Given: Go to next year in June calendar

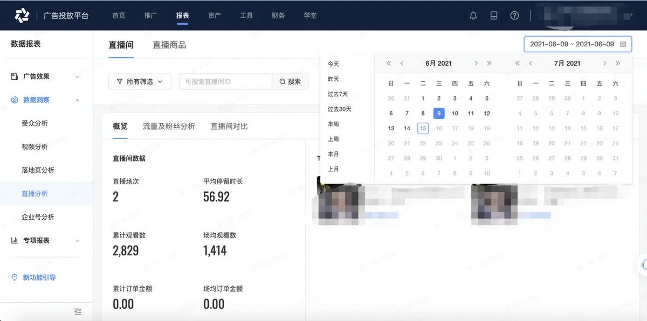Looking at the screenshot, I should point(489,64).
